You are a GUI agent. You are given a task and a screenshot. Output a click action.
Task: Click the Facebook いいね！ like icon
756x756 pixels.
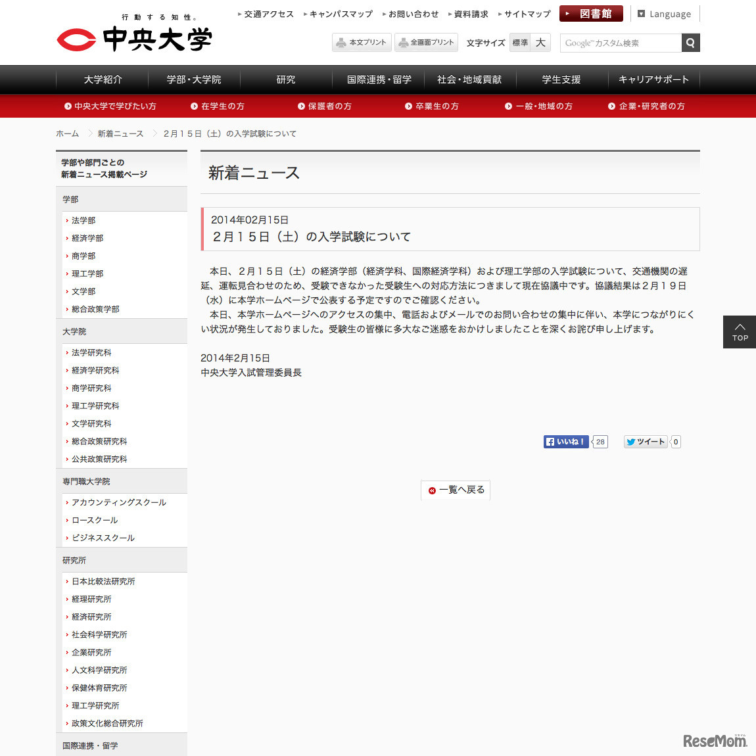tap(550, 442)
